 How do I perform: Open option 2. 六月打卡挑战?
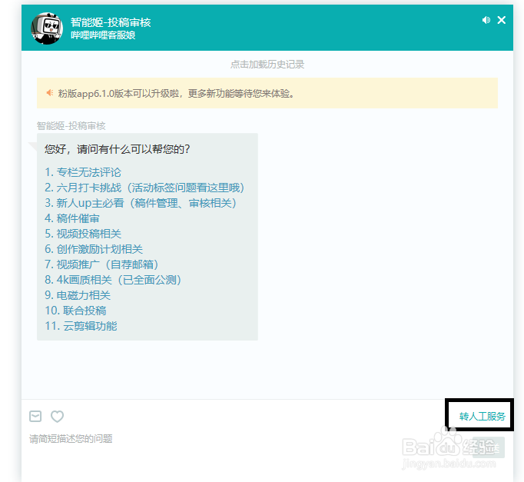[x=144, y=188]
